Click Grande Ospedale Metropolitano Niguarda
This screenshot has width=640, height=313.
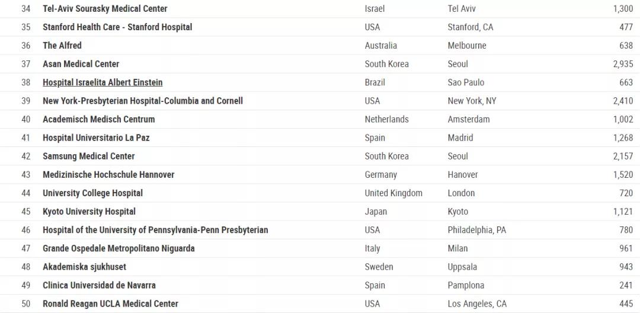tap(119, 248)
